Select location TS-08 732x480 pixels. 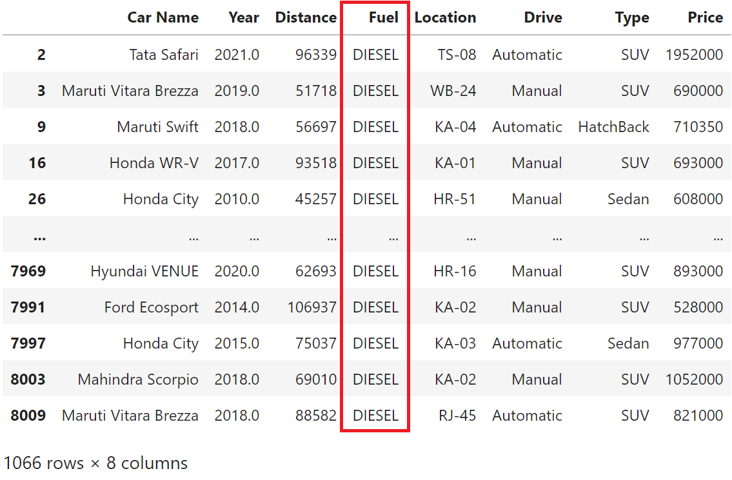tap(457, 55)
